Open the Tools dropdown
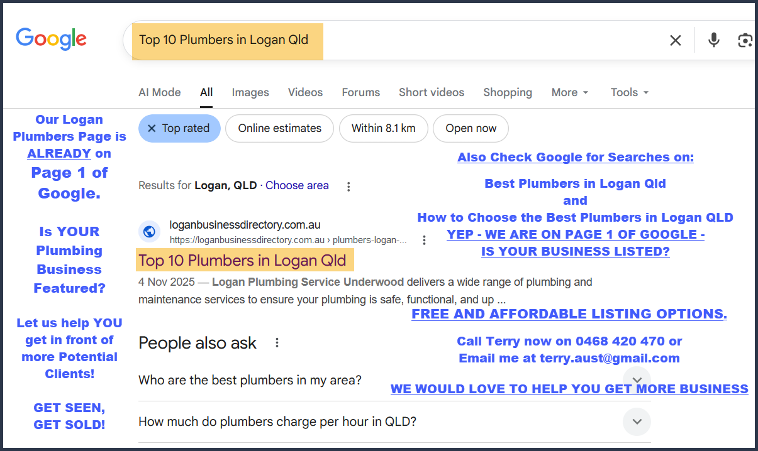 [629, 92]
